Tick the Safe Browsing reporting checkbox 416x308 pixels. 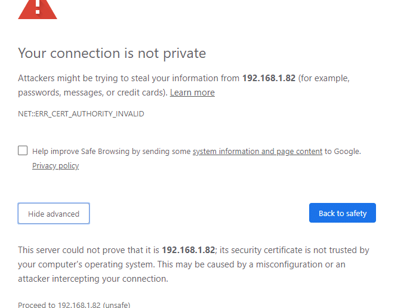pyautogui.click(x=23, y=150)
